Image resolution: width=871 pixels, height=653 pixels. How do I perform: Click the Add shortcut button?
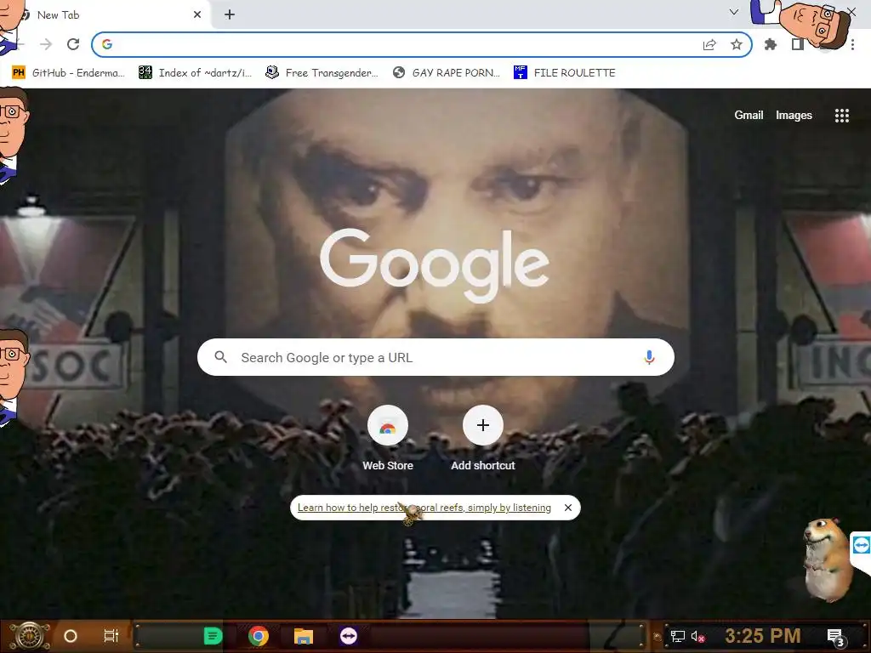483,439
